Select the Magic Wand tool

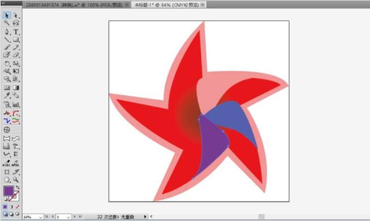[x=7, y=23]
